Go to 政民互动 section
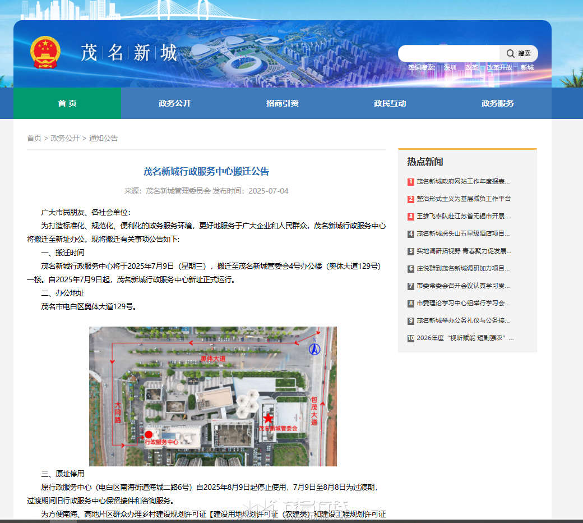The height and width of the screenshot is (523, 583). pyautogui.click(x=390, y=103)
